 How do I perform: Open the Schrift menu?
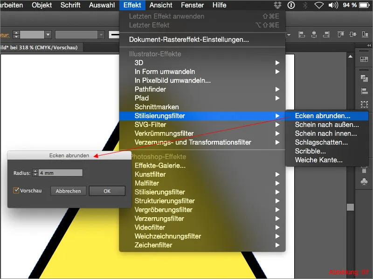click(x=70, y=5)
